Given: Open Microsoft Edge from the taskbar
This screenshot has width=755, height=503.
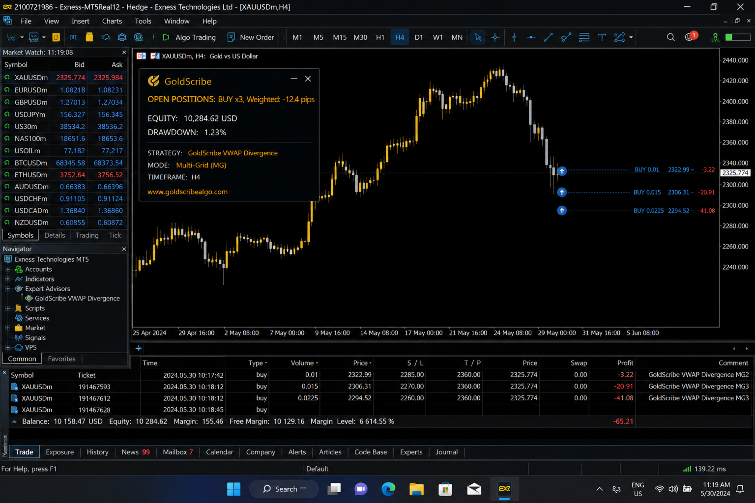Looking at the screenshot, I should click(388, 489).
